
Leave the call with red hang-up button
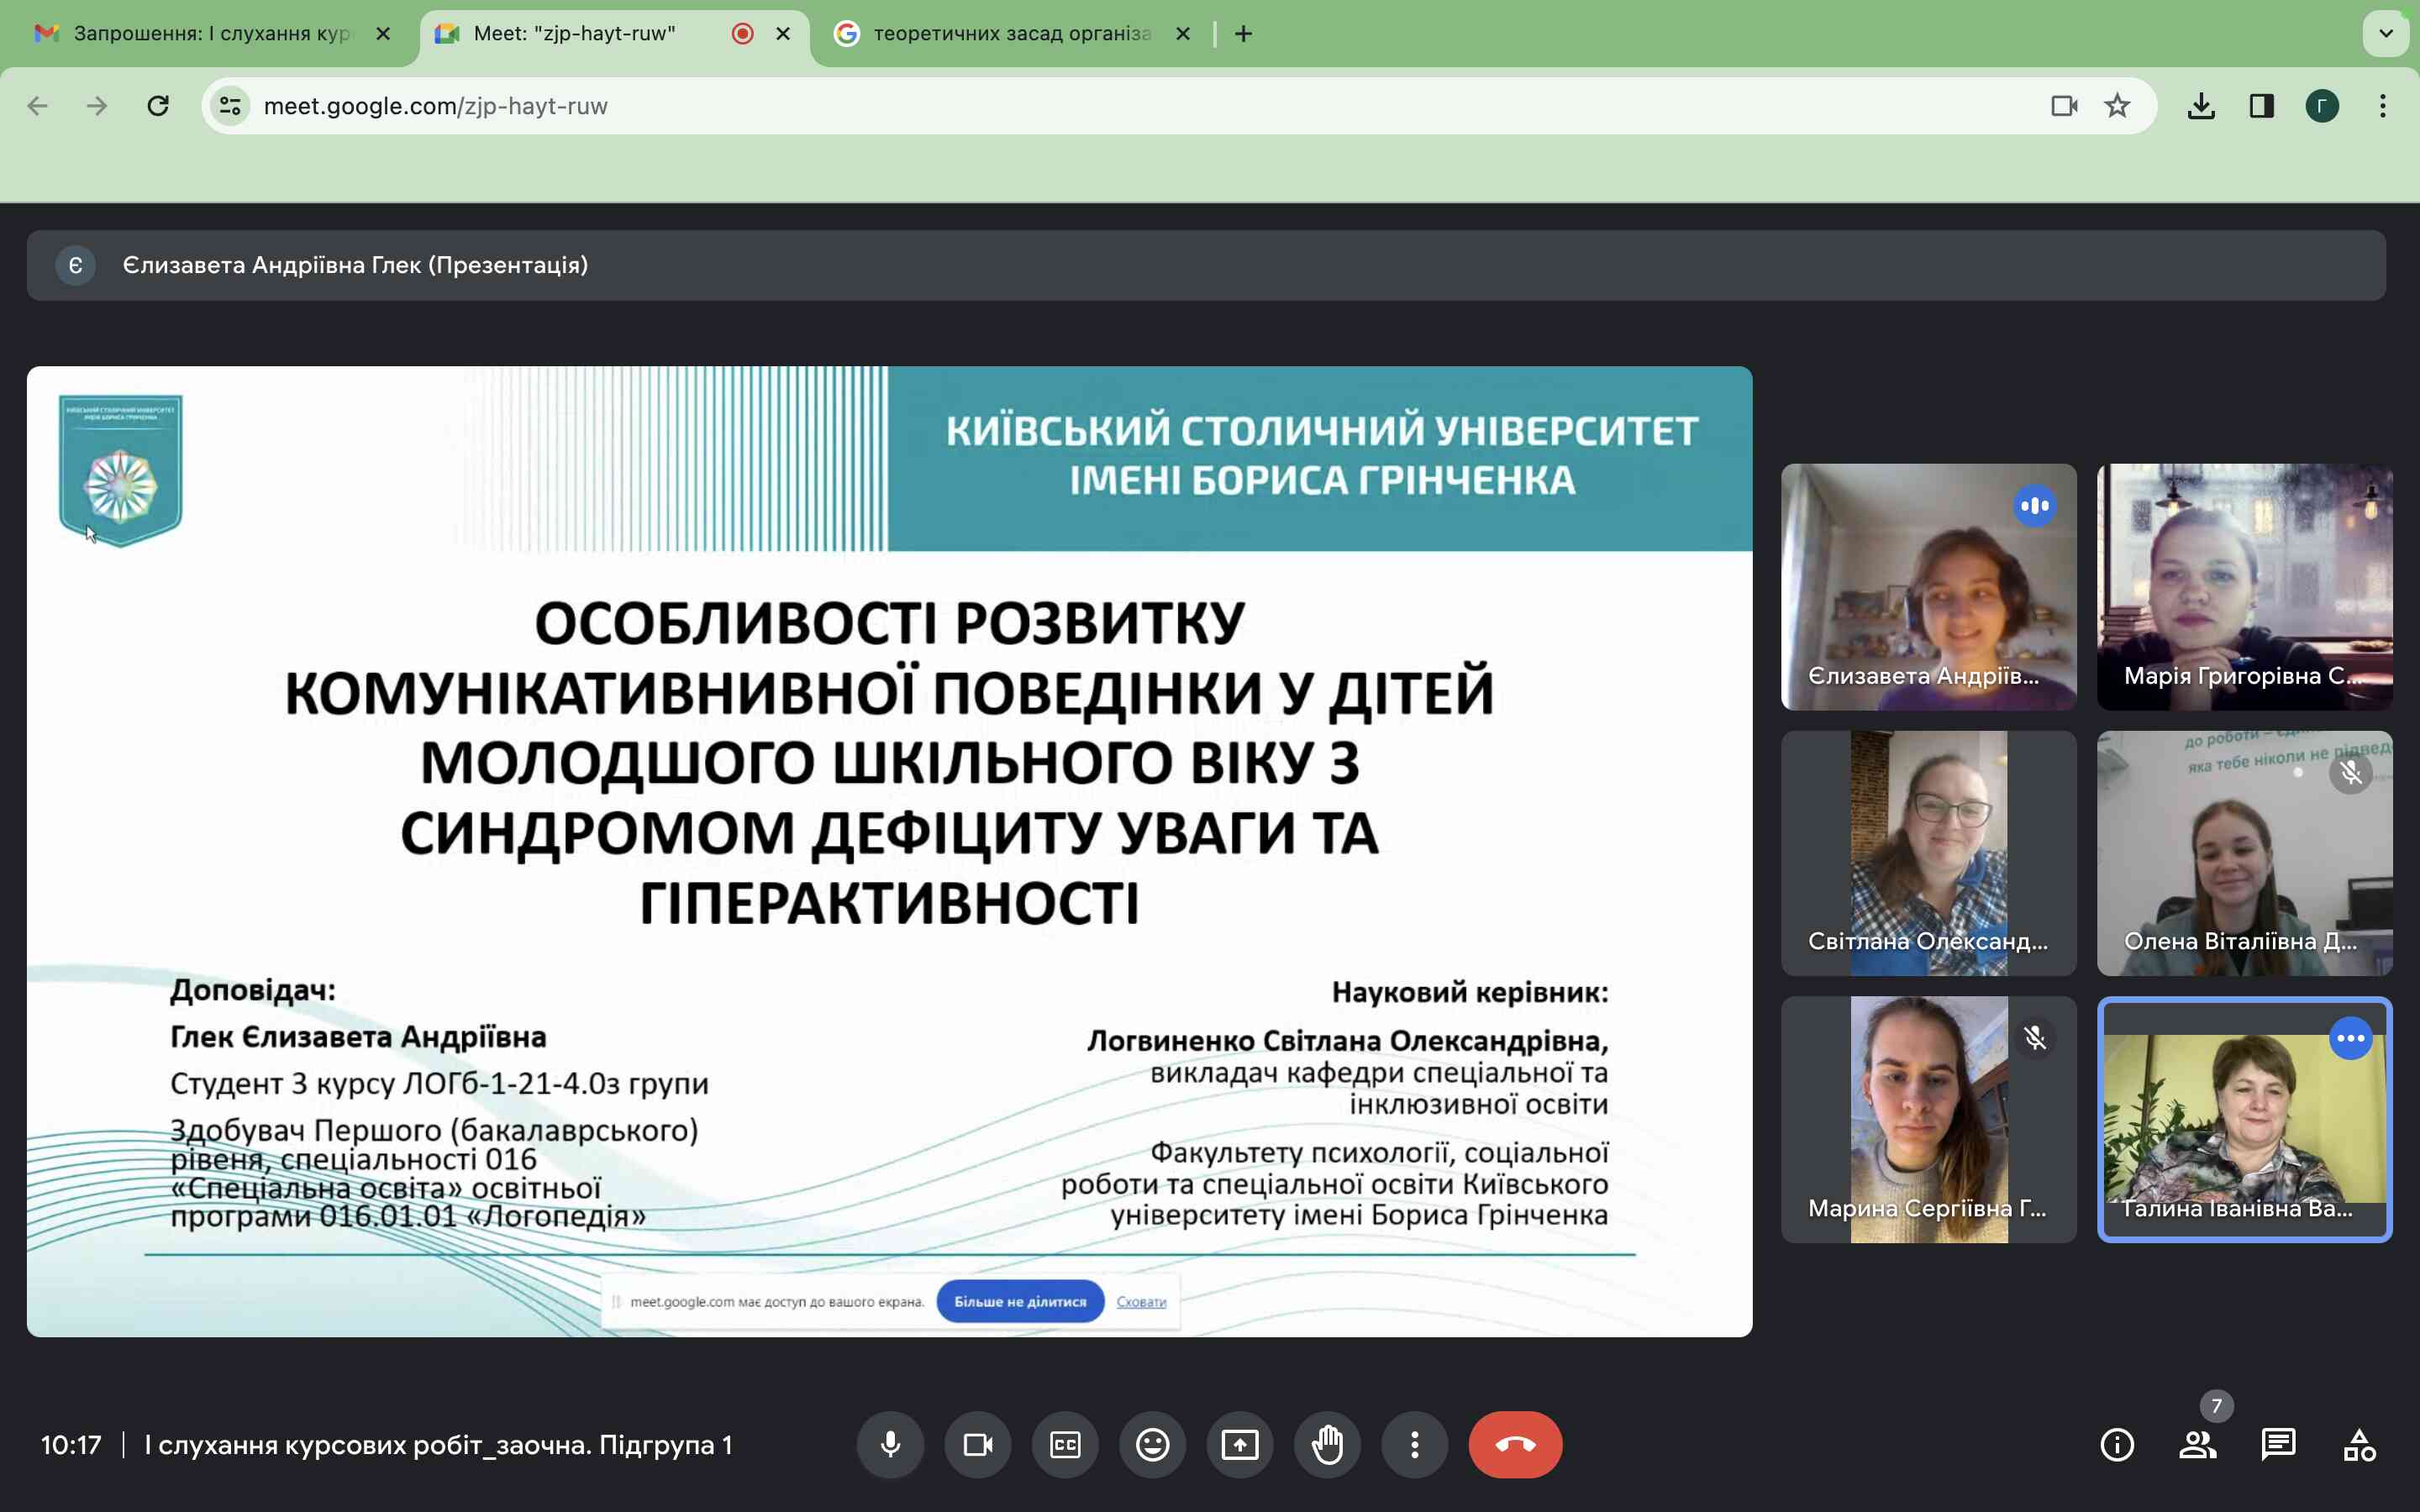pyautogui.click(x=1515, y=1444)
